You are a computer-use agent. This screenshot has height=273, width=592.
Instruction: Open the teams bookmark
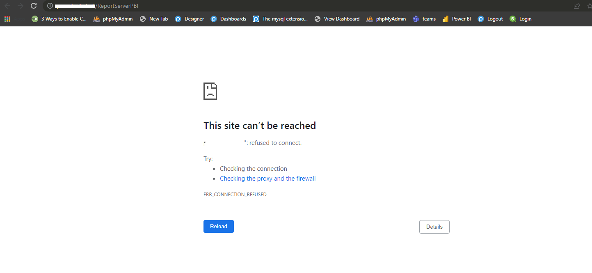click(424, 19)
